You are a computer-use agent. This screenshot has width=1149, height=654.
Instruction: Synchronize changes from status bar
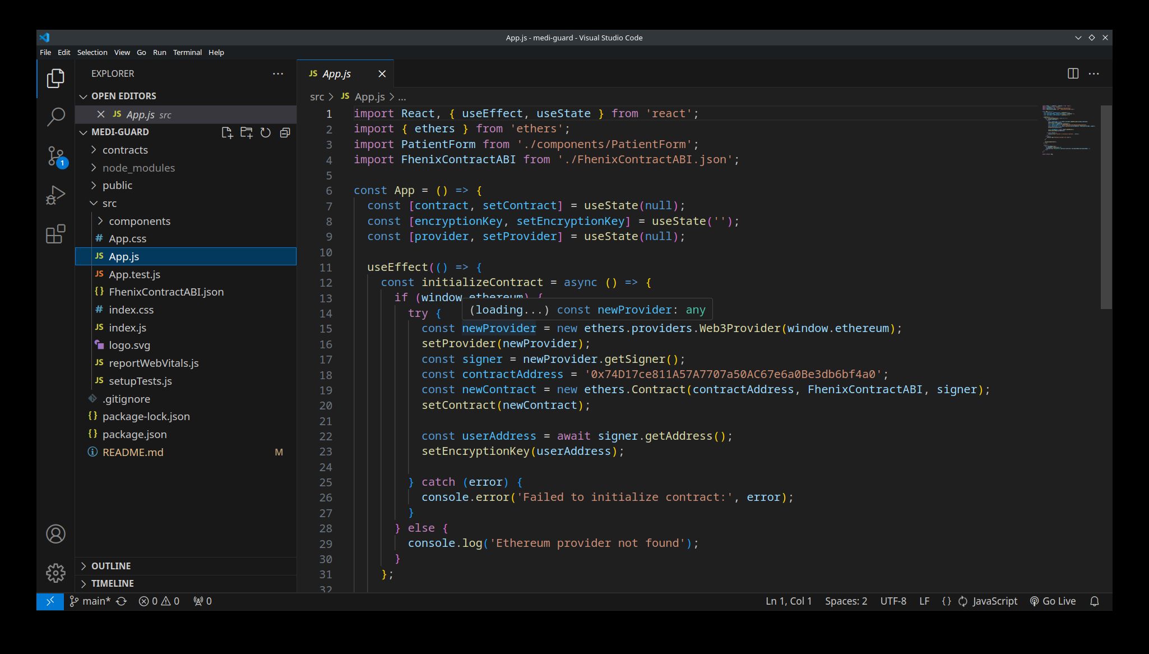121,601
